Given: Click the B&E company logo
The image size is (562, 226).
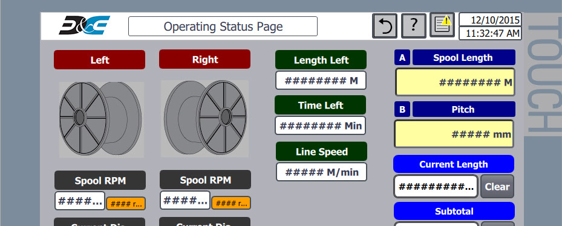Looking at the screenshot, I should click(x=85, y=25).
